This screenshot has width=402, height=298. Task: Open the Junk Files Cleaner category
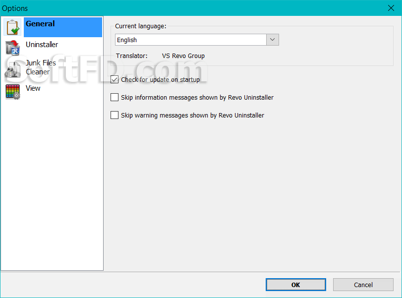41,67
